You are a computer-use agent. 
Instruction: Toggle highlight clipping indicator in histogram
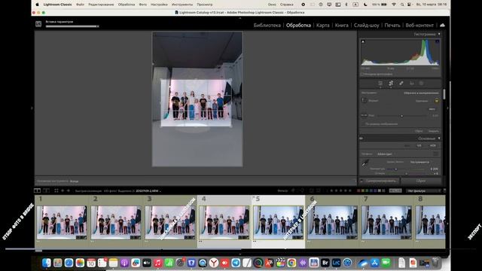[x=437, y=41]
